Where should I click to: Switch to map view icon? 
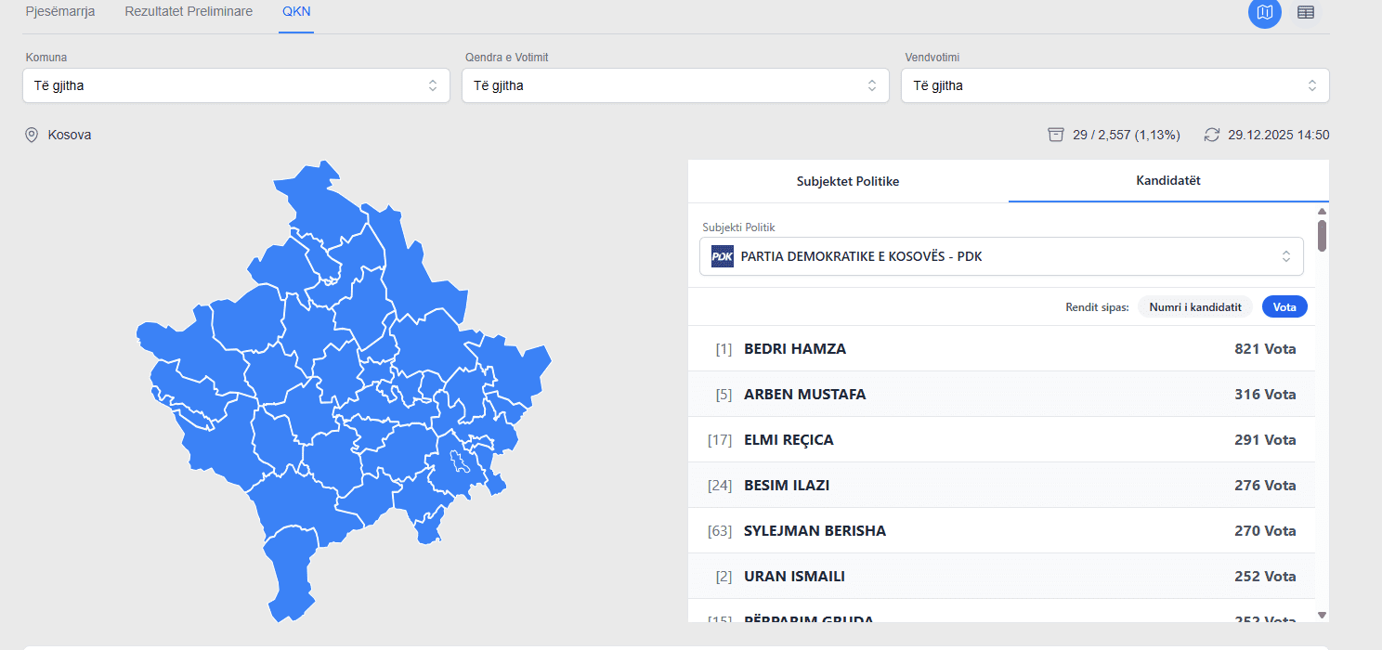(1264, 12)
